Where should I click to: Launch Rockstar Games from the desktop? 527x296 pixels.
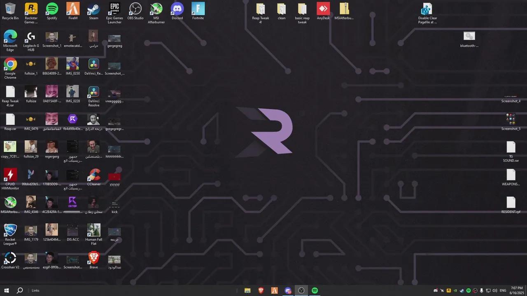tap(31, 13)
